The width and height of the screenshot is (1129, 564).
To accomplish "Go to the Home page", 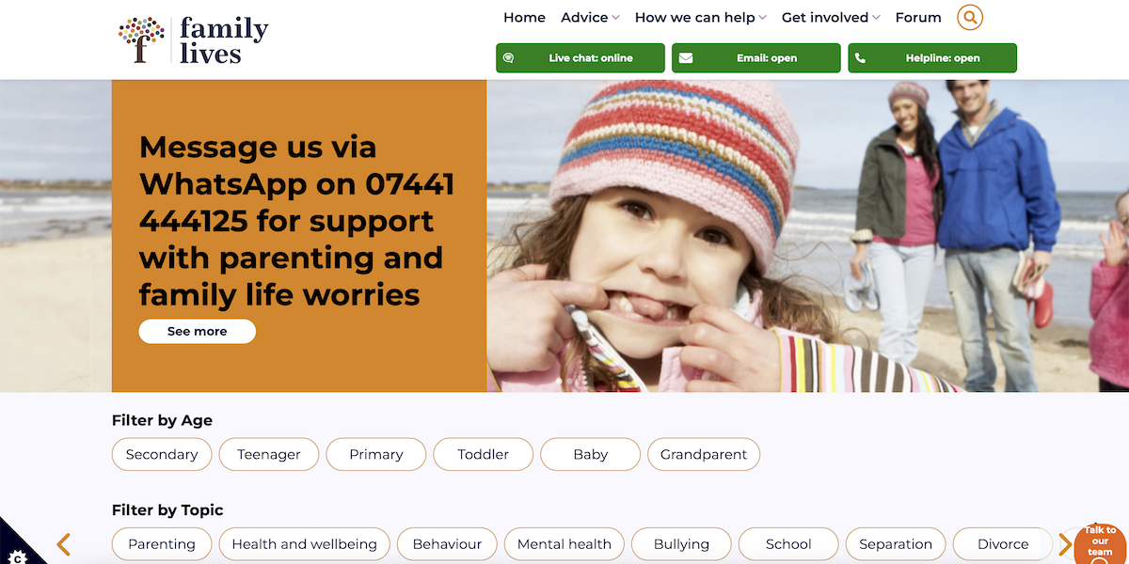I will (524, 18).
